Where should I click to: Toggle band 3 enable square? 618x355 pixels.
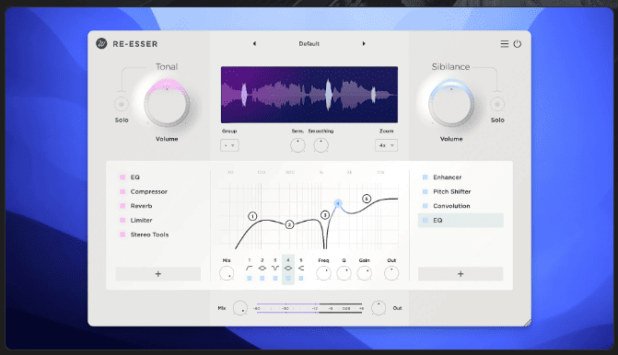275,279
